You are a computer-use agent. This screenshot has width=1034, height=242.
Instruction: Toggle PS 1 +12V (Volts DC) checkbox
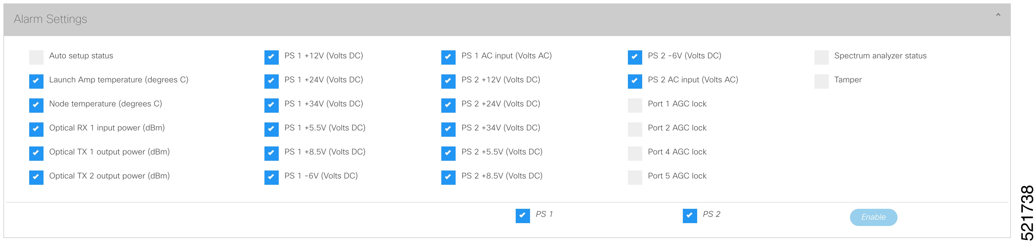271,57
